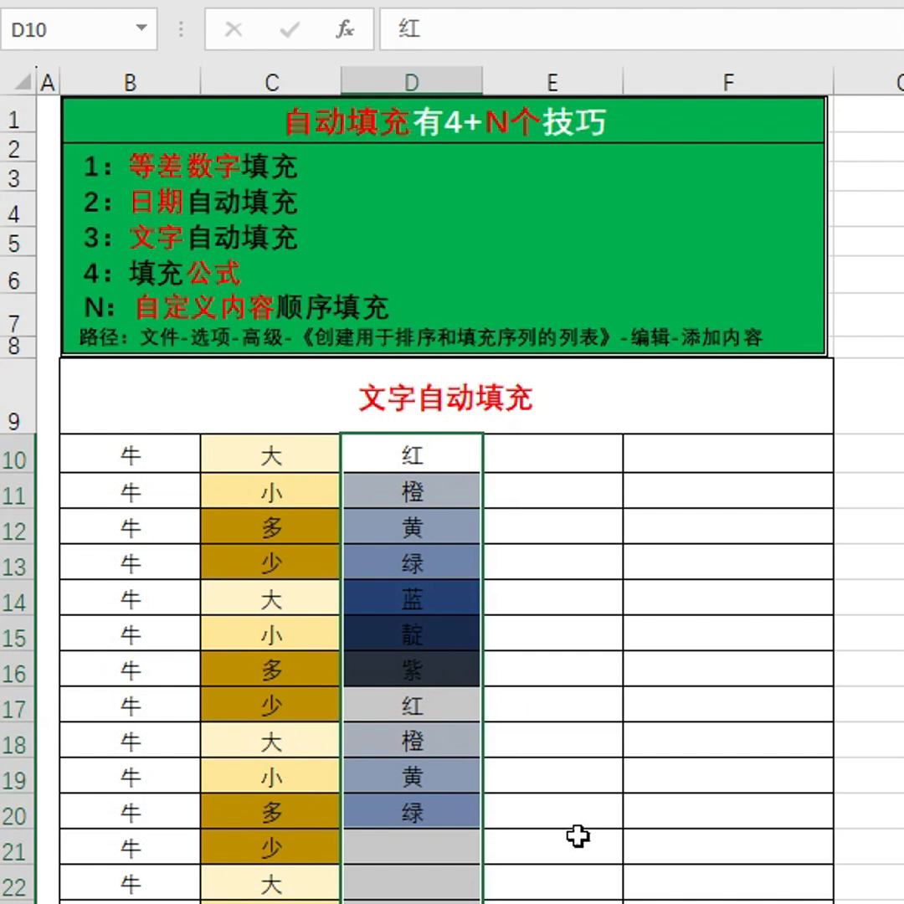
Task: Select column F header
Action: [728, 82]
